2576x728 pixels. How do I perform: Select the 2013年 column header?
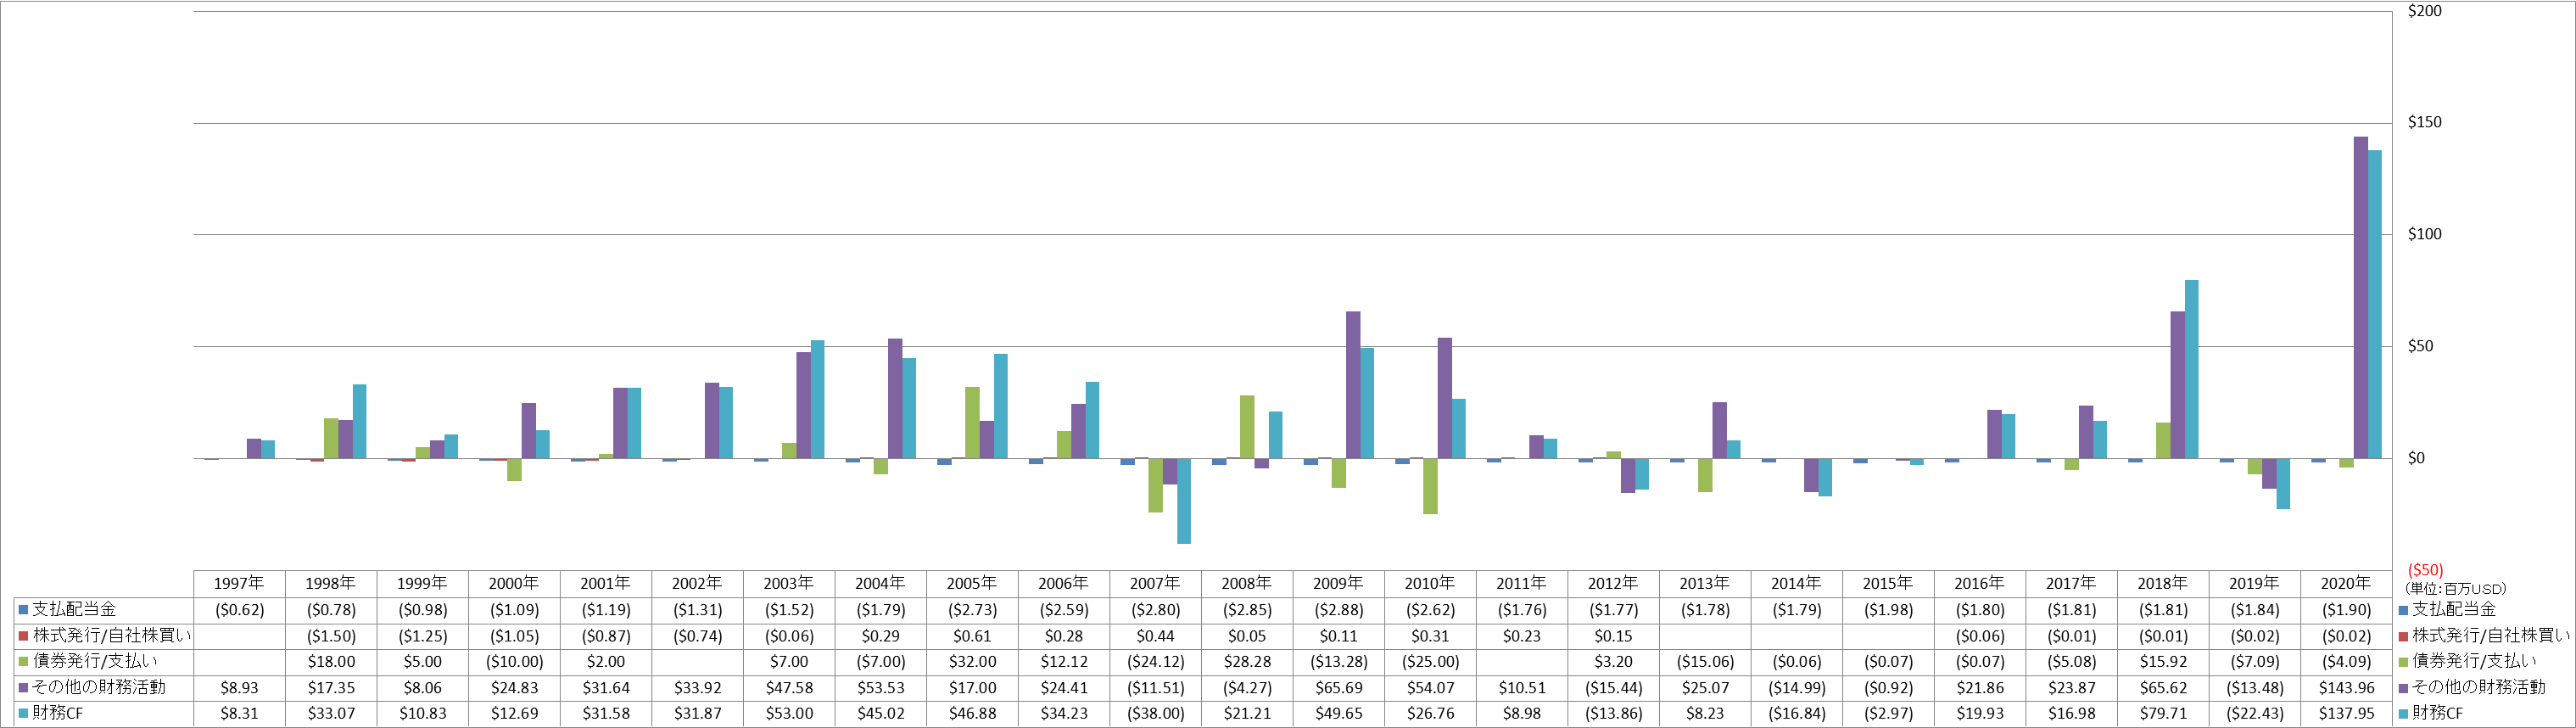[x=1705, y=583]
